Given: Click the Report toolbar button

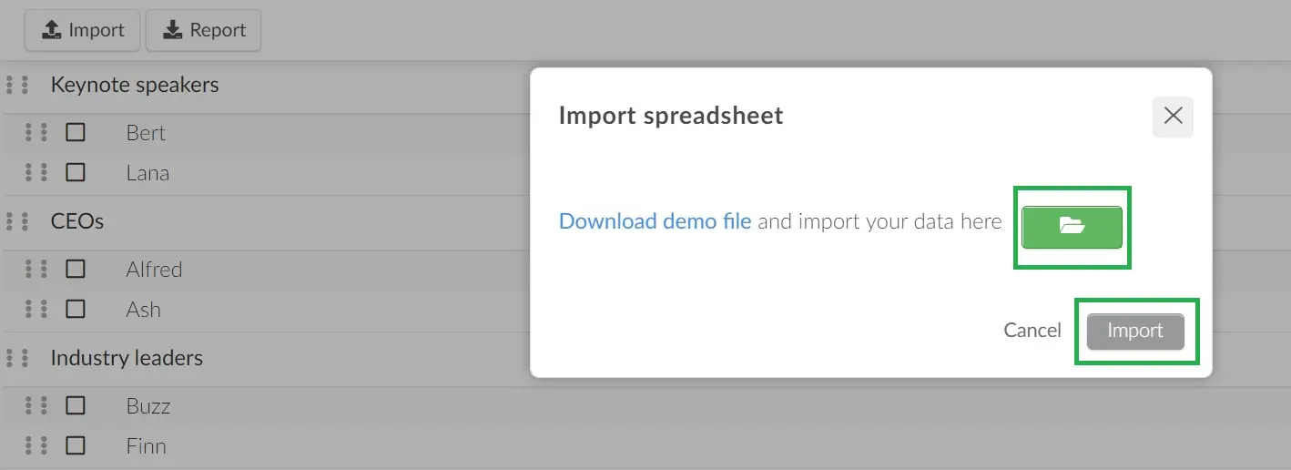Looking at the screenshot, I should coord(203,30).
